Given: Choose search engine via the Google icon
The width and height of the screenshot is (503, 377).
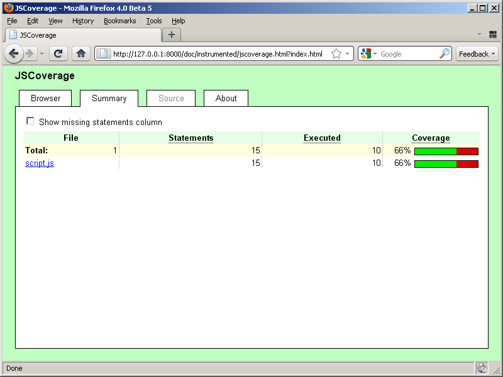Looking at the screenshot, I should tap(366, 53).
